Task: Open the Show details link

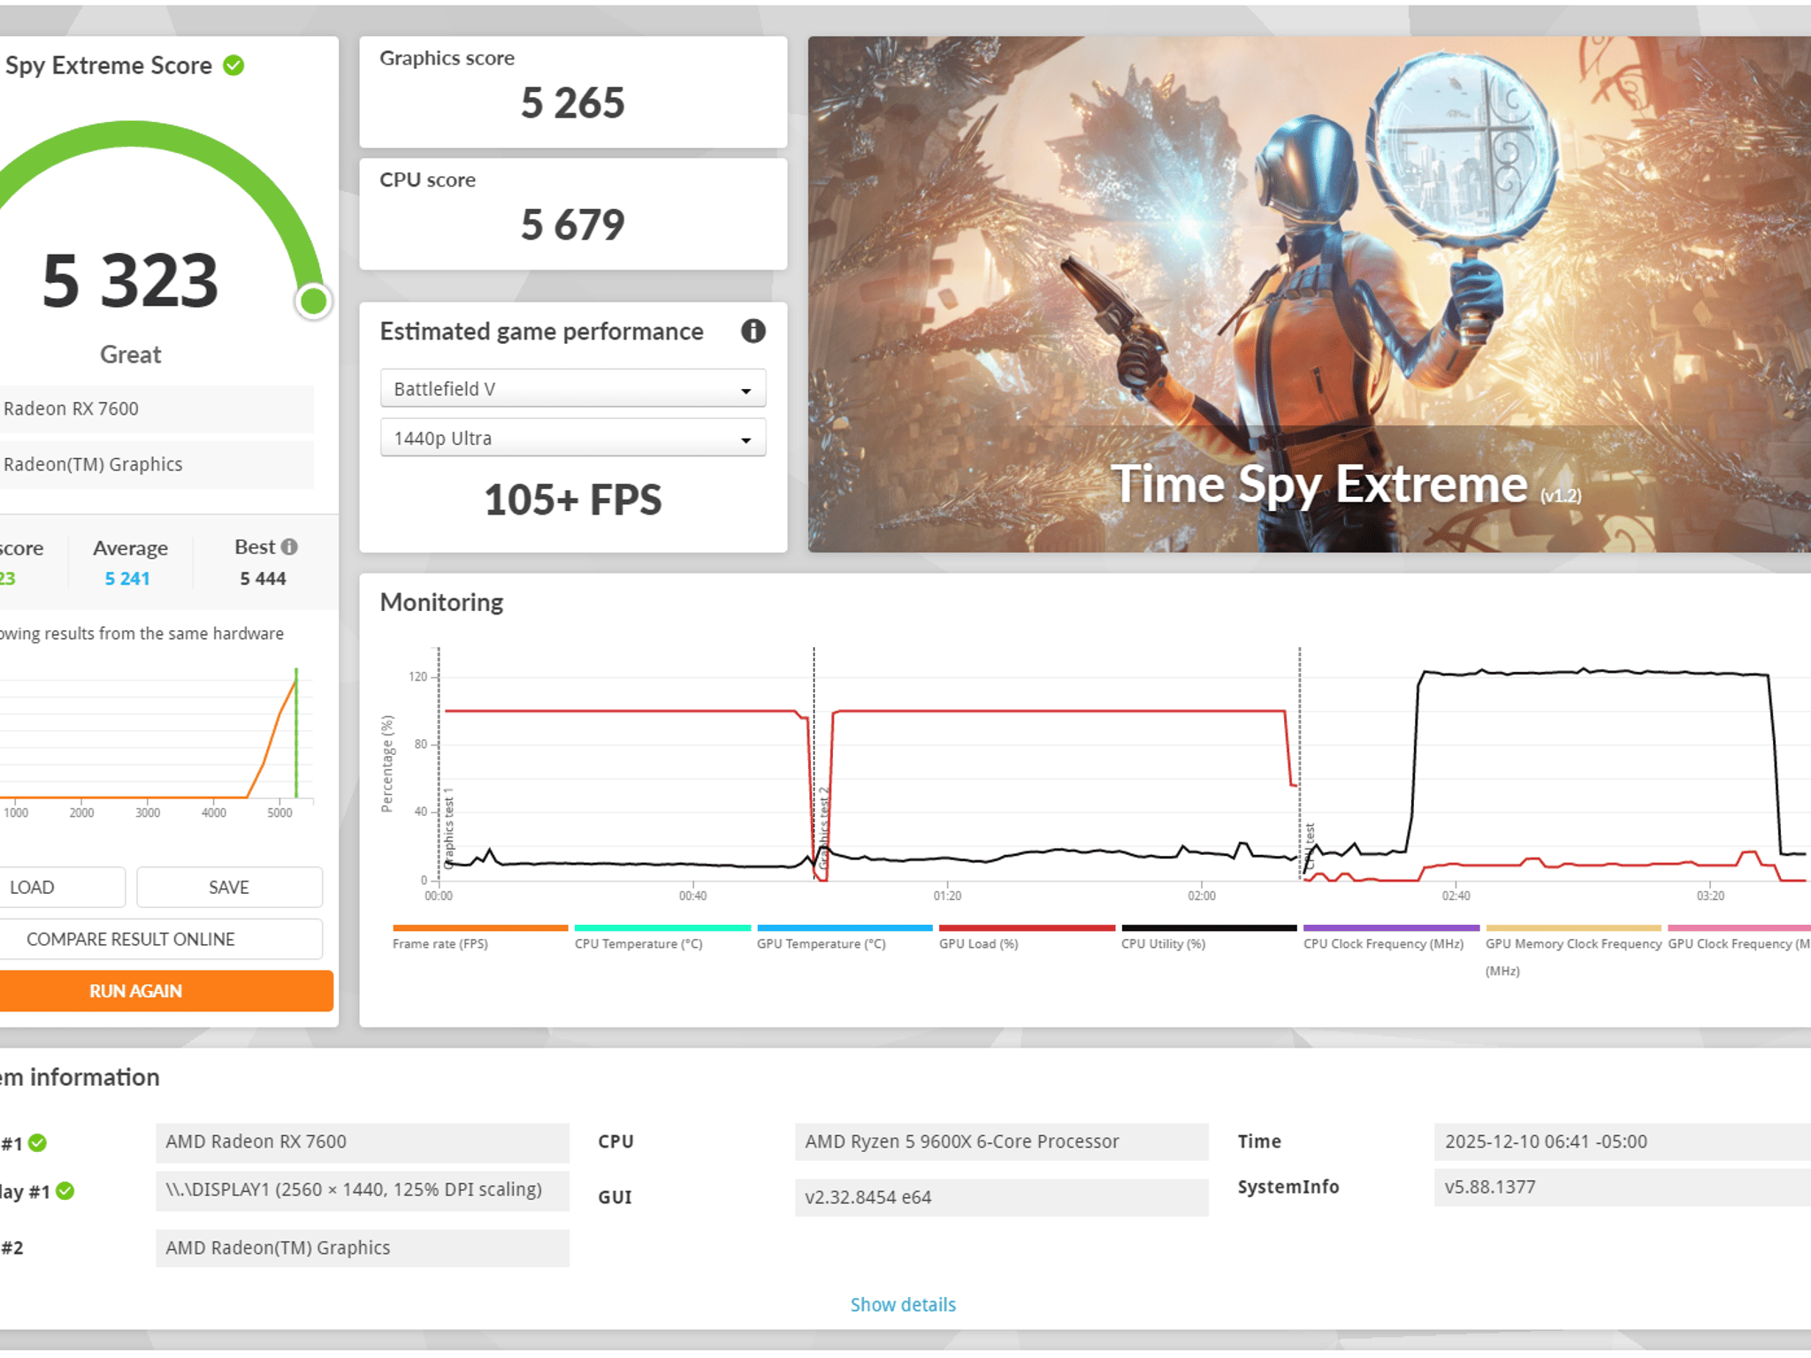Action: click(903, 1304)
